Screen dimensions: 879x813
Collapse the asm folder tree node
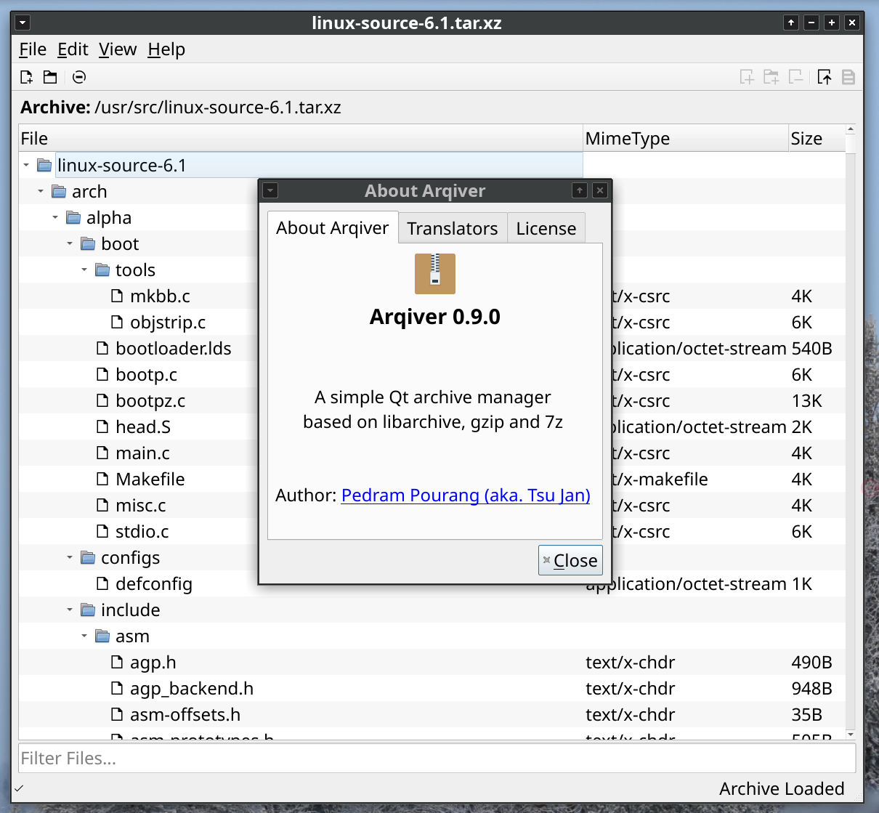84,636
